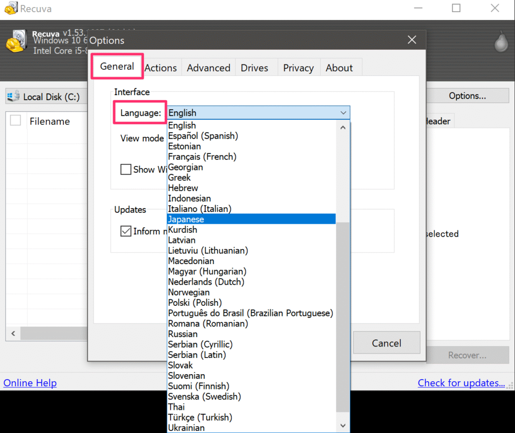Viewport: 515px width, 433px height.
Task: Click the Local Disk (C:) drive icon
Action: (x=14, y=96)
